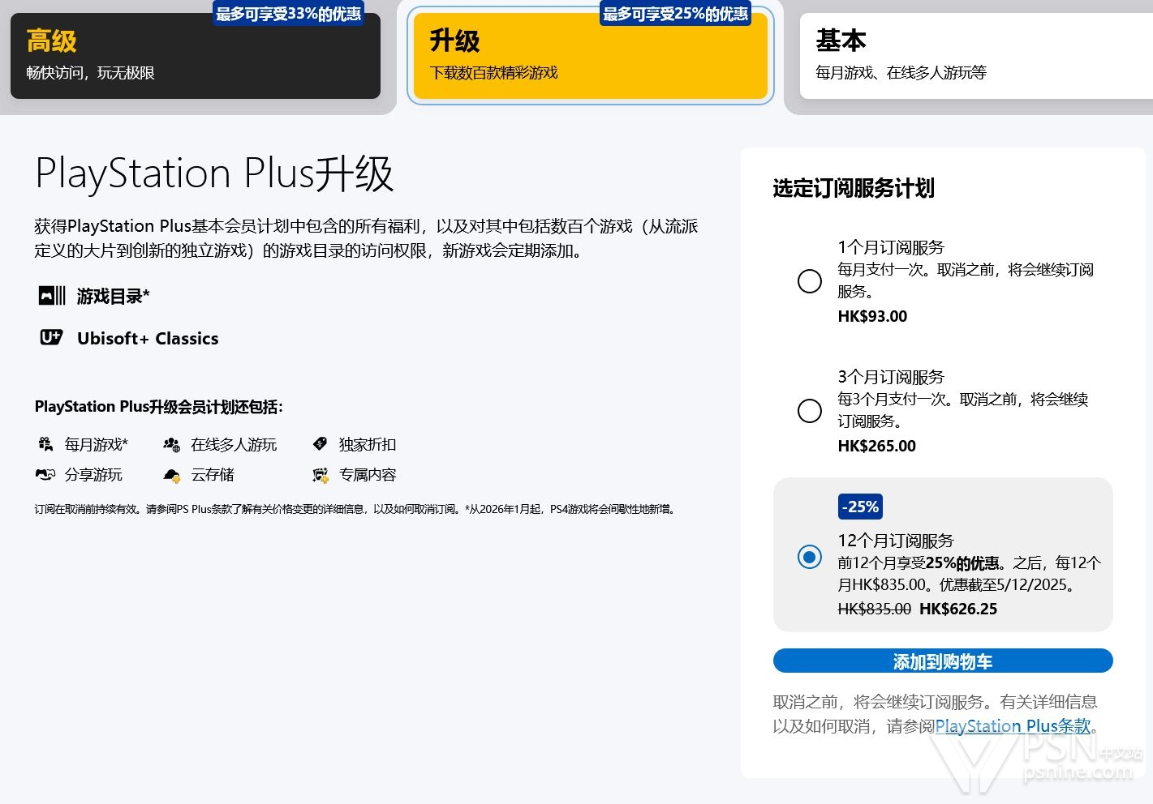
Task: Click the monthly games (每月游戏) icon
Action: (x=45, y=444)
